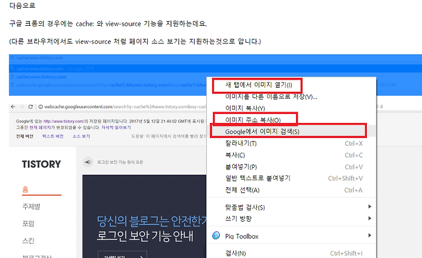This screenshot has height=258, width=422.
Task: Select the '전체 버전' view
Action: (x=25, y=136)
